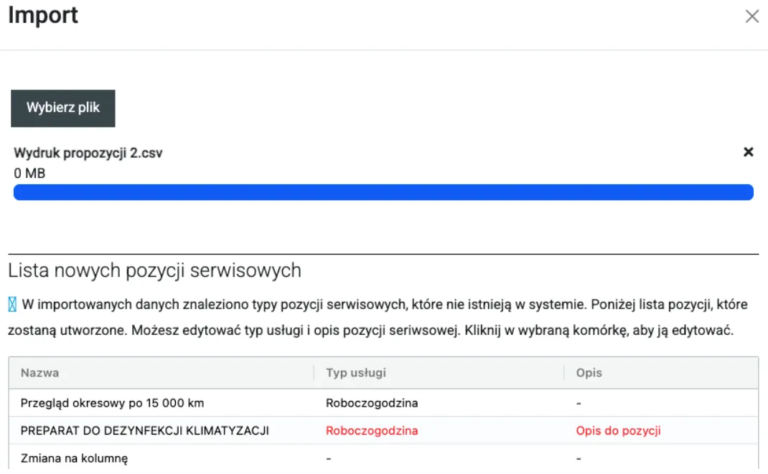
Task: Select the Zmiana na kolumnę name cell
Action: coord(75,458)
